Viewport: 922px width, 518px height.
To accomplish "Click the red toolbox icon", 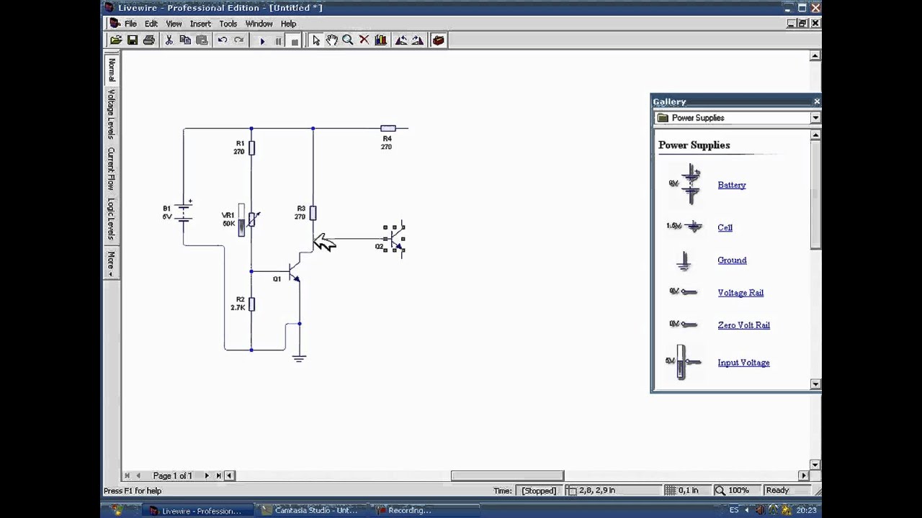I will (438, 40).
